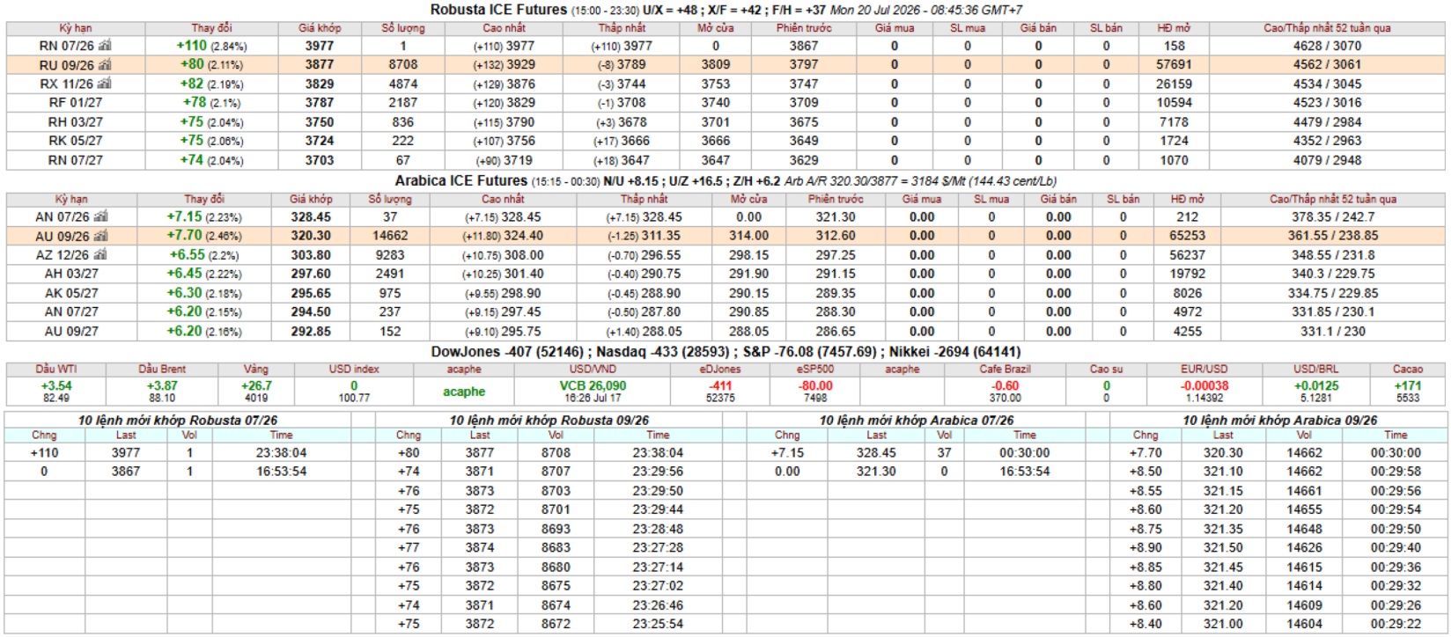Open the chart icon beside RX 11/26

[x=105, y=84]
